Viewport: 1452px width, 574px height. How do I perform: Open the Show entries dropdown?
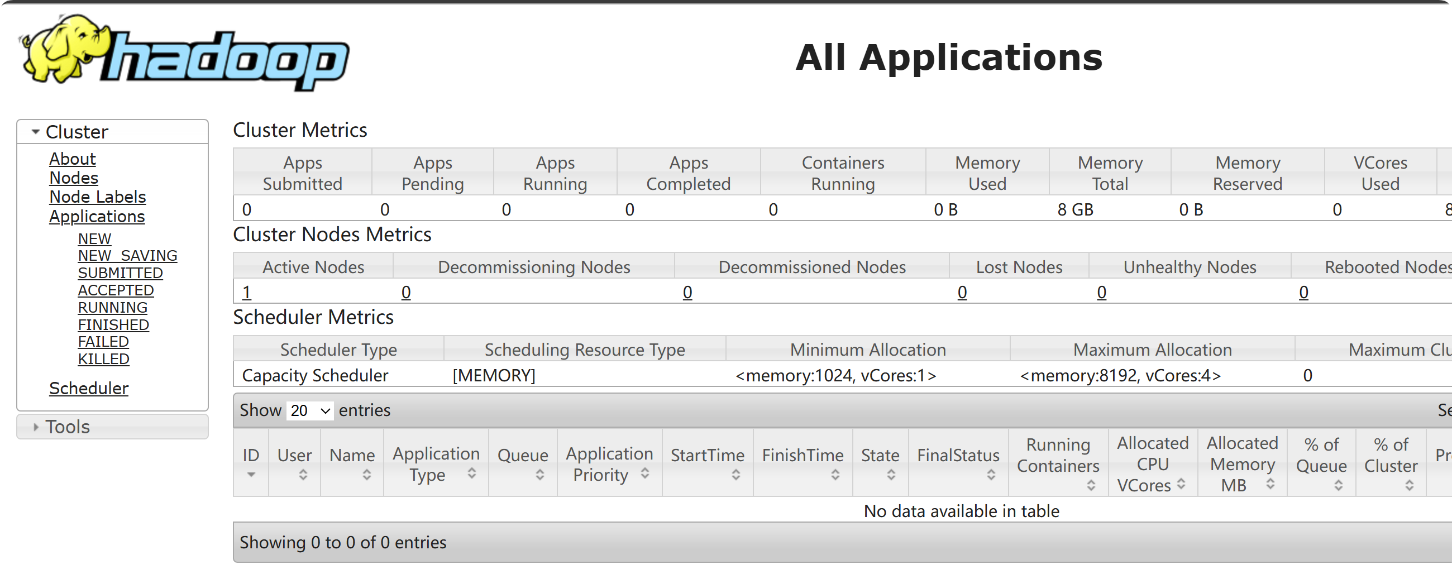pos(310,410)
